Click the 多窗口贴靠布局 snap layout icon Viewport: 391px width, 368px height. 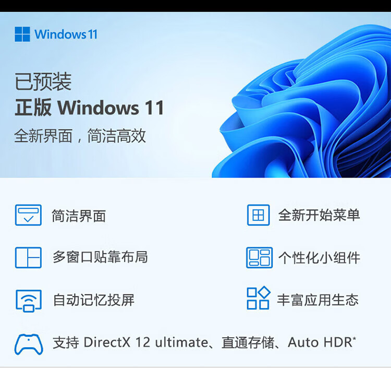coord(28,258)
